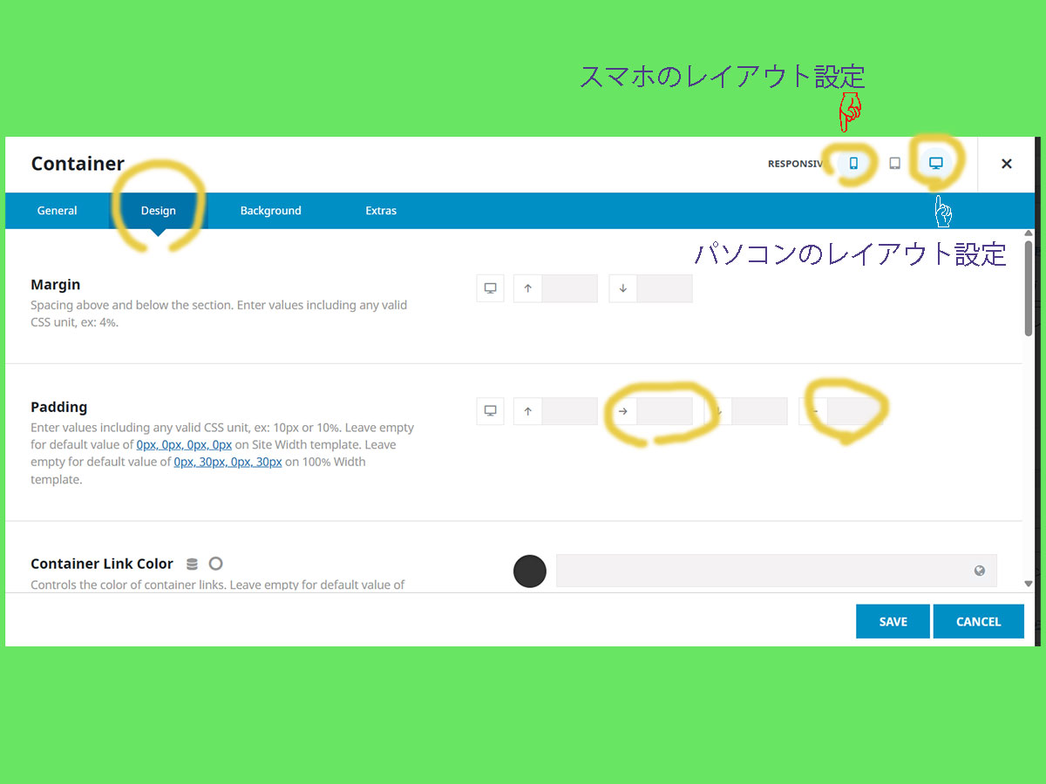Click the desktop device icon beside Padding
Image resolution: width=1046 pixels, height=784 pixels.
pyautogui.click(x=490, y=411)
